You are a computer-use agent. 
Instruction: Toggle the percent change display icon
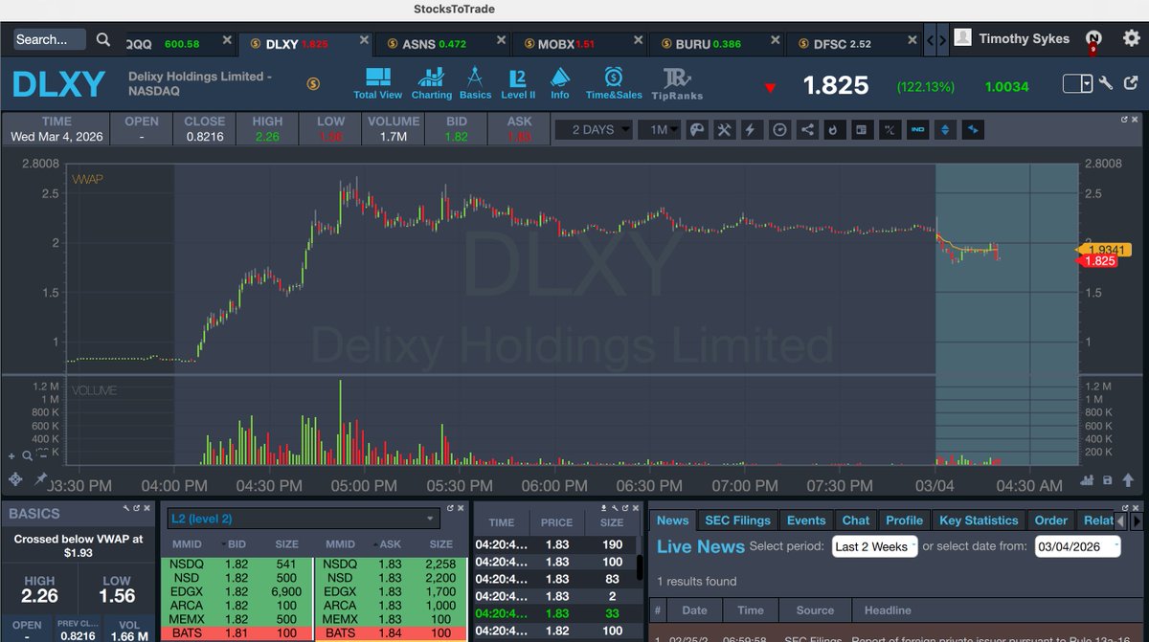click(x=889, y=129)
